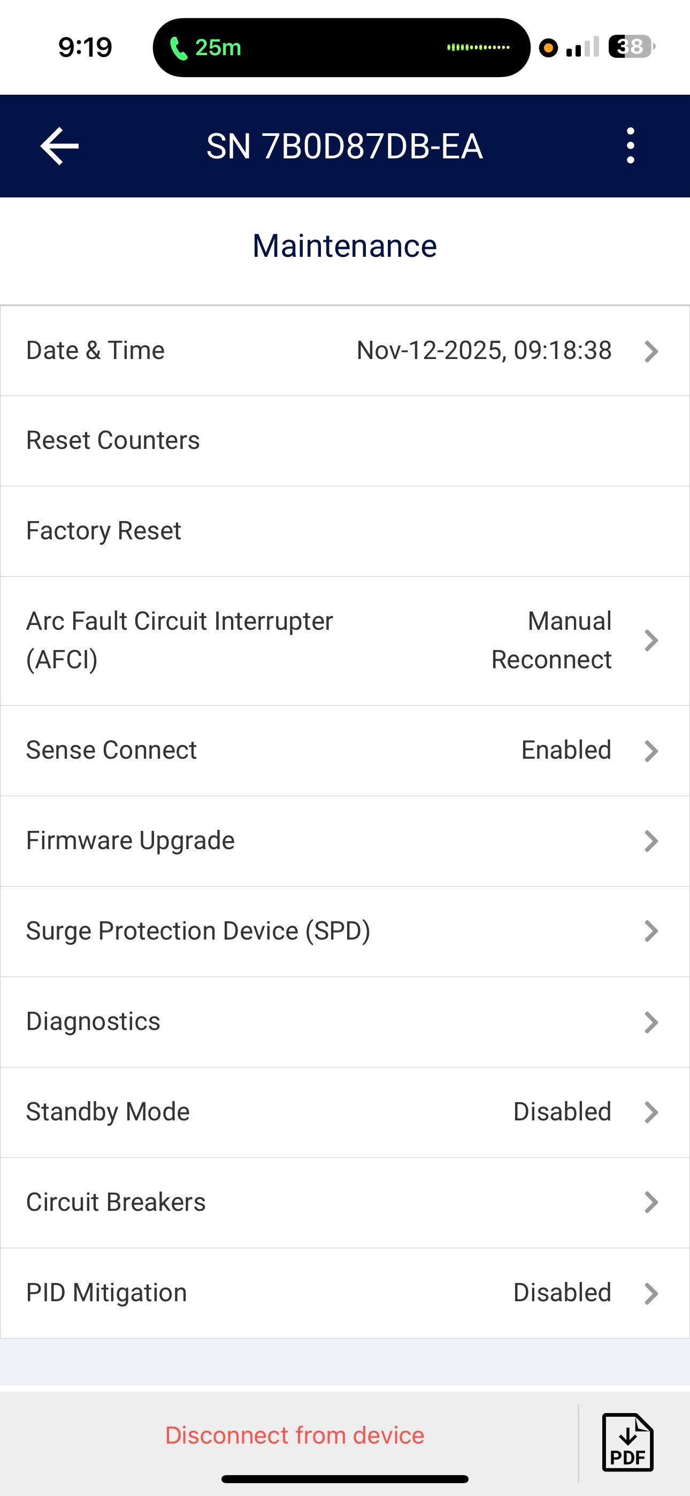
Task: Tap the call audio waveform icon
Action: (x=478, y=47)
